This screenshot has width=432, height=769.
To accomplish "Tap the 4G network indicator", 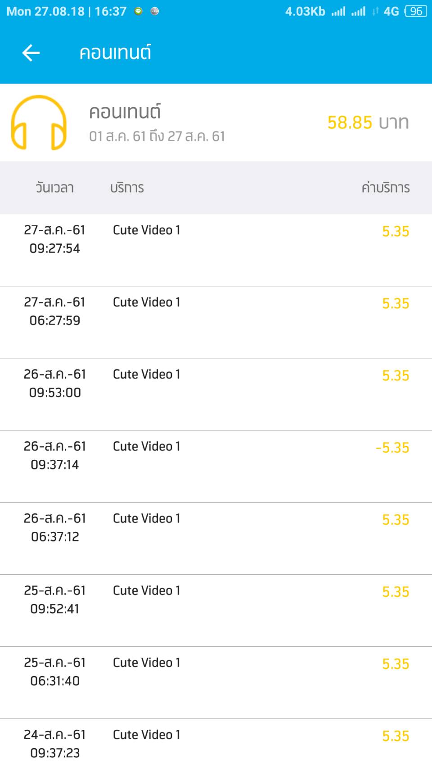I will click(x=391, y=11).
